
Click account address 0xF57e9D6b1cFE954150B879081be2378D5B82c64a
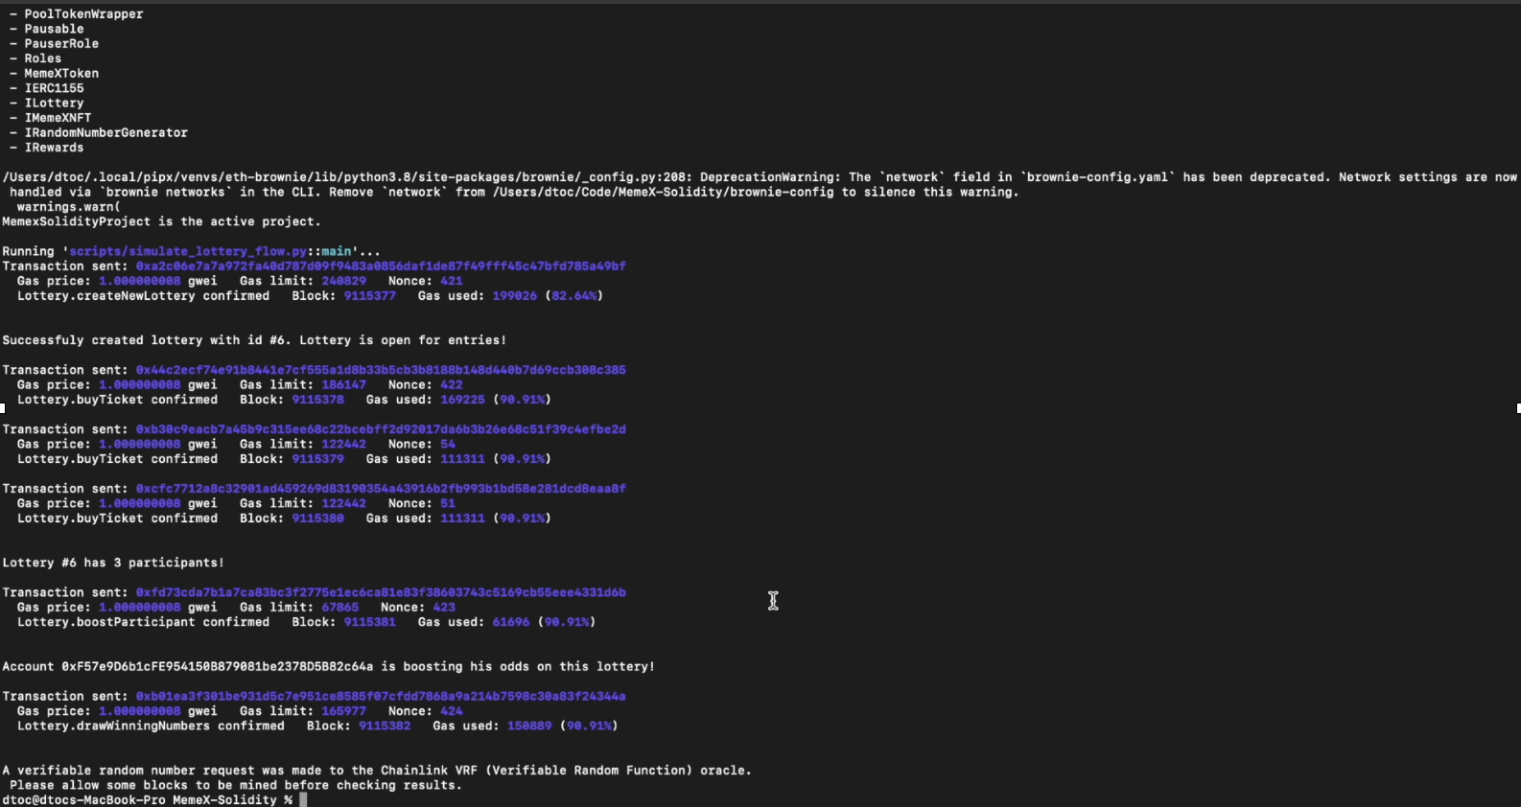pyautogui.click(x=218, y=667)
